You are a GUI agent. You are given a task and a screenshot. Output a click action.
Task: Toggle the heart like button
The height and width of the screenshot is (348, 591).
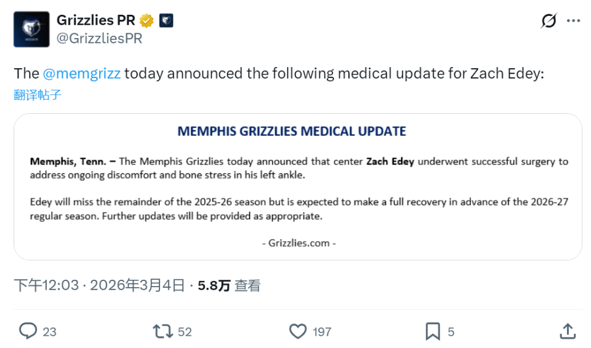[298, 331]
